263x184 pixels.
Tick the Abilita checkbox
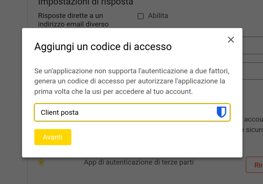(141, 16)
